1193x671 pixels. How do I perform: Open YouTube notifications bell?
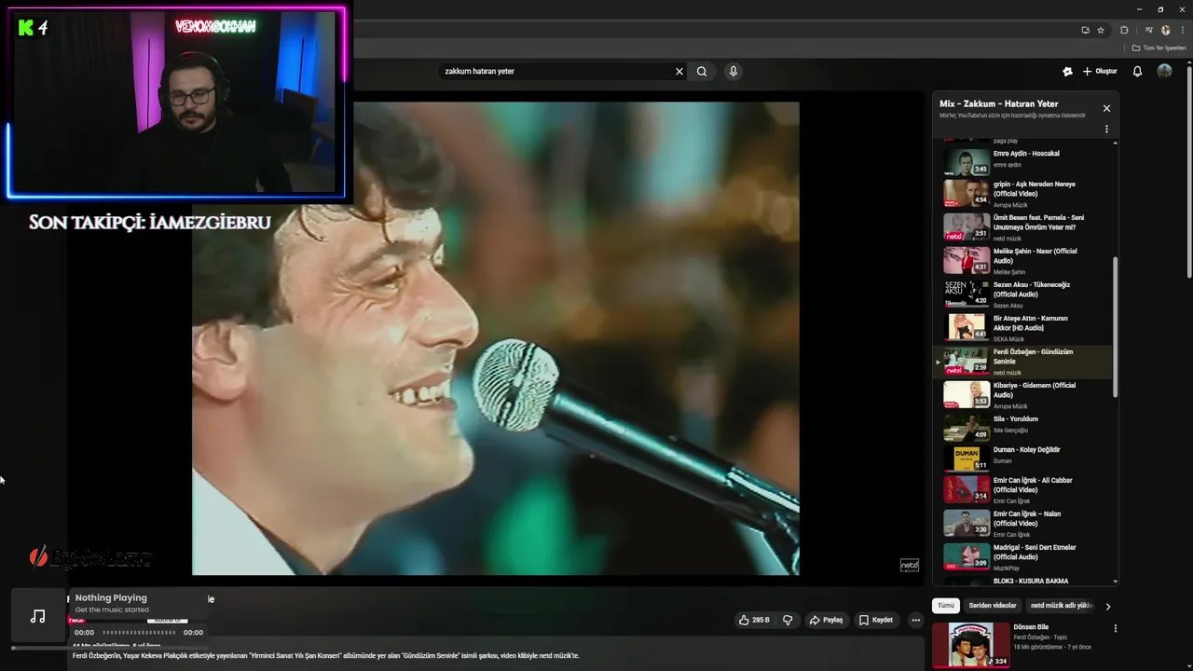point(1137,71)
